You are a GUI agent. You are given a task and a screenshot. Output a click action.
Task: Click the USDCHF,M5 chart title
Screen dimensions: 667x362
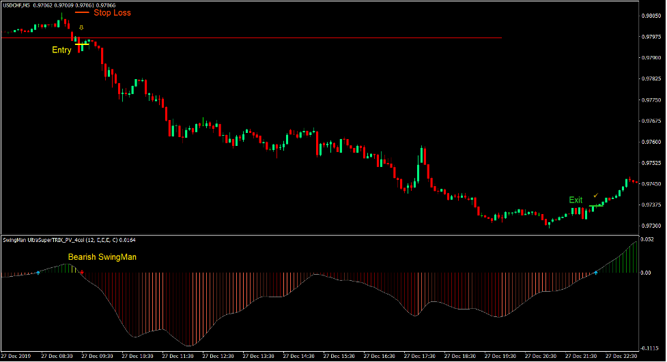[x=15, y=5]
